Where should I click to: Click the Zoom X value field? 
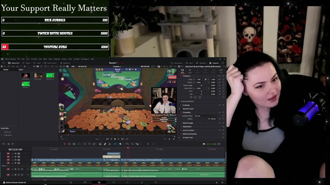point(199,79)
